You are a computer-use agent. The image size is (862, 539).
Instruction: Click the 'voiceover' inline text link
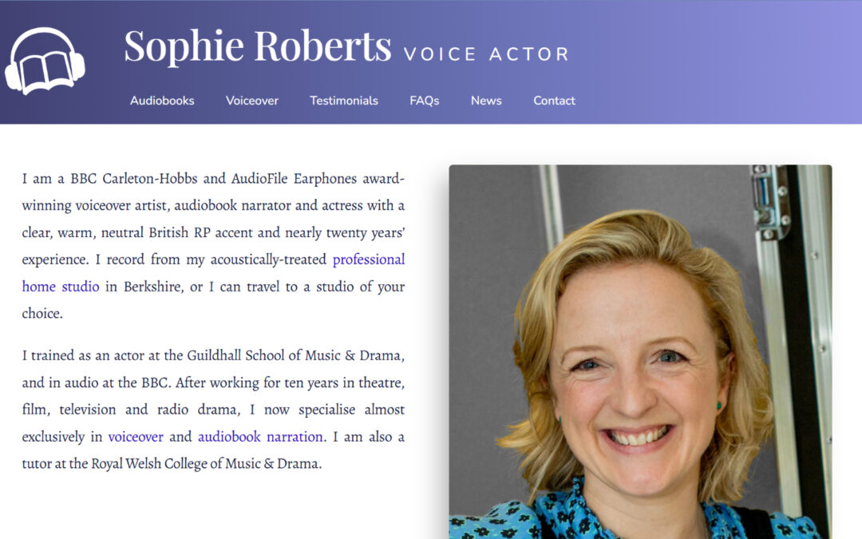pyautogui.click(x=135, y=437)
